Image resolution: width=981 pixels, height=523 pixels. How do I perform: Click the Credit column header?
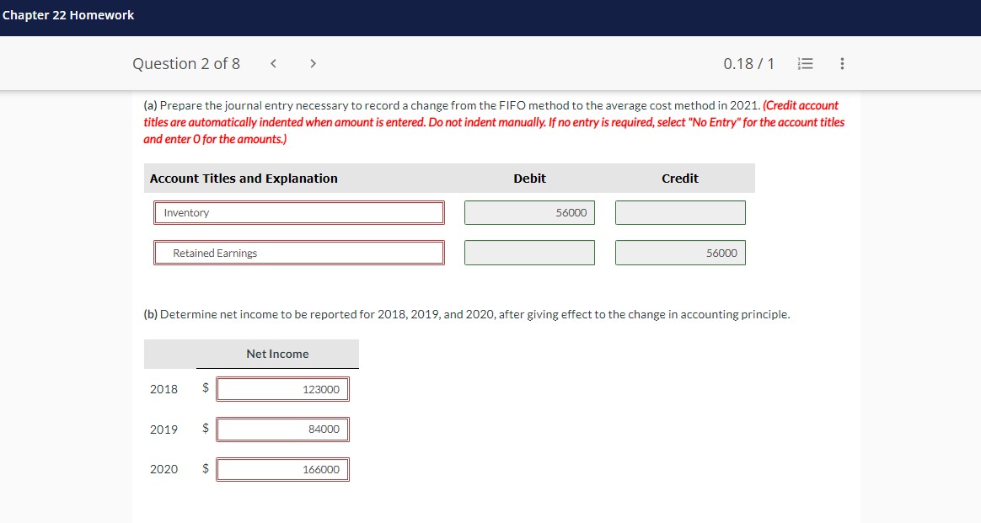[679, 178]
